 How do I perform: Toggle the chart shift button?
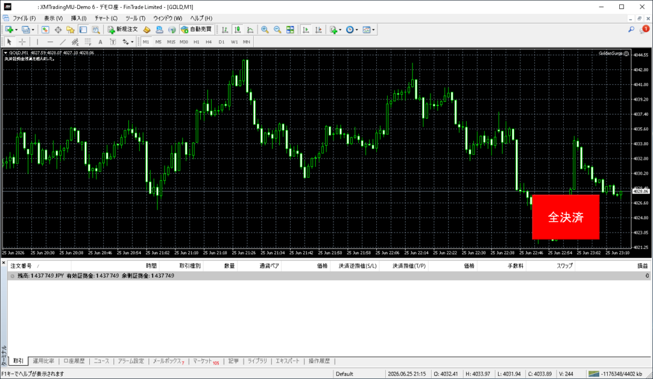pos(319,29)
